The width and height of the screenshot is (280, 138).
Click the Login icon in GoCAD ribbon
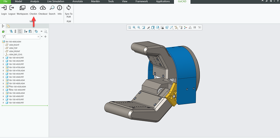(4, 8)
